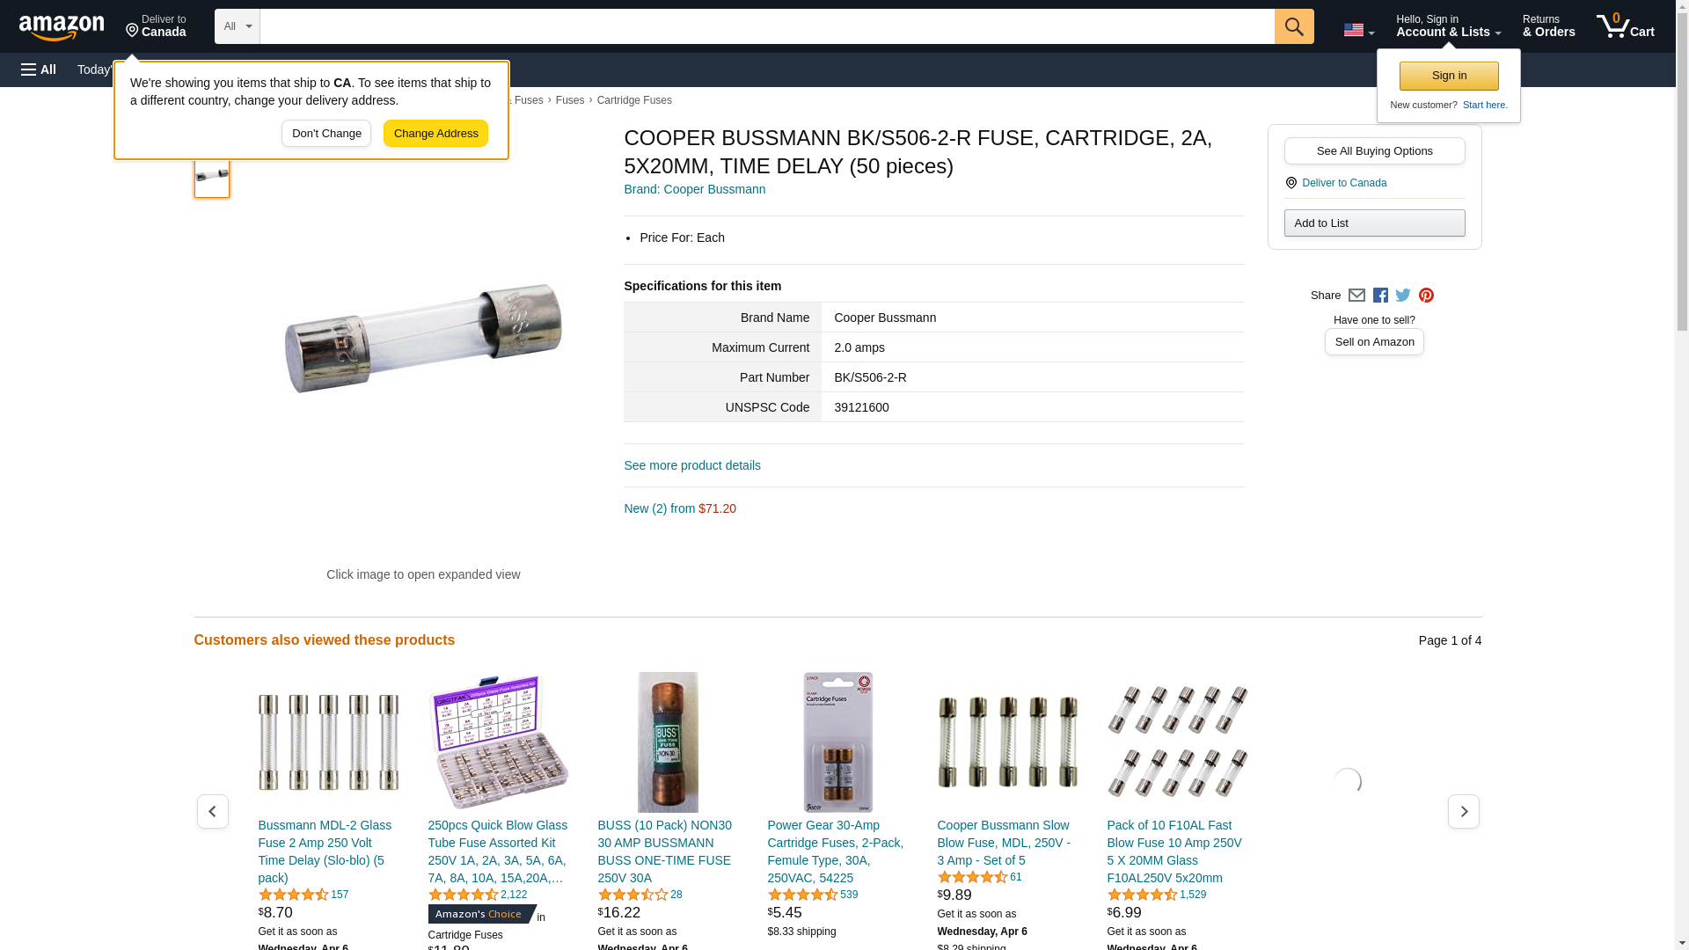
Task: Expand the All search category dropdown
Action: point(238,26)
